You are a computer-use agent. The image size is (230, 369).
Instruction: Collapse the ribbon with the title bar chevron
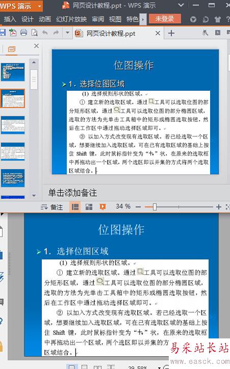(x=181, y=5)
